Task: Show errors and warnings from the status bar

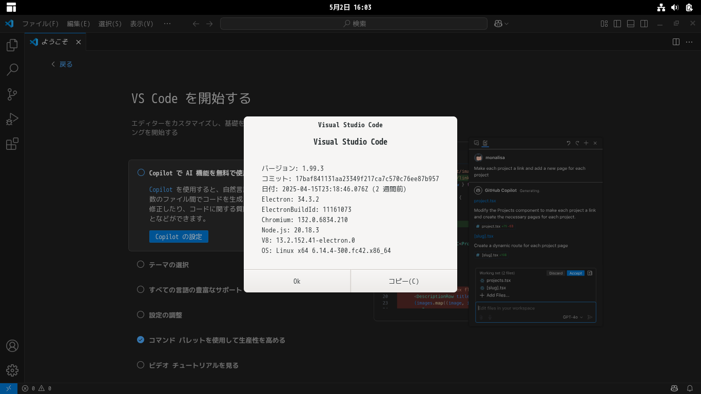Action: tap(36, 388)
